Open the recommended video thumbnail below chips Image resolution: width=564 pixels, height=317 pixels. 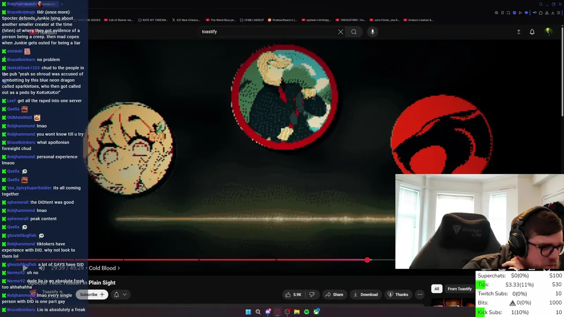453,303
